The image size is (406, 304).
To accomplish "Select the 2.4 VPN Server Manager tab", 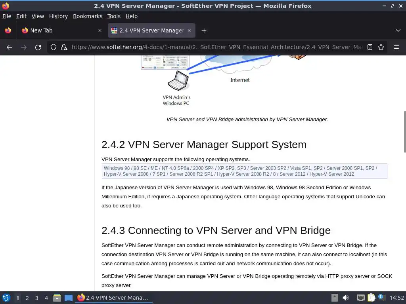I will [x=151, y=30].
